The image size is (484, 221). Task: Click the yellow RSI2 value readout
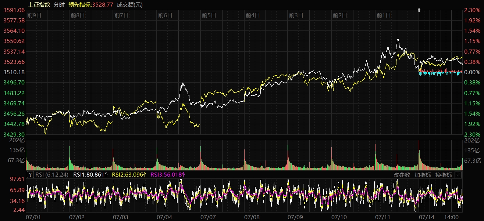tap(129, 175)
